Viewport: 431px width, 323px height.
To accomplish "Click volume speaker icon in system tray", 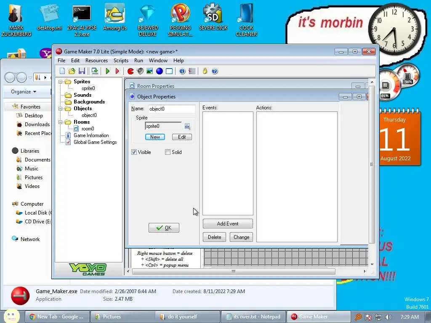I will [388, 317].
